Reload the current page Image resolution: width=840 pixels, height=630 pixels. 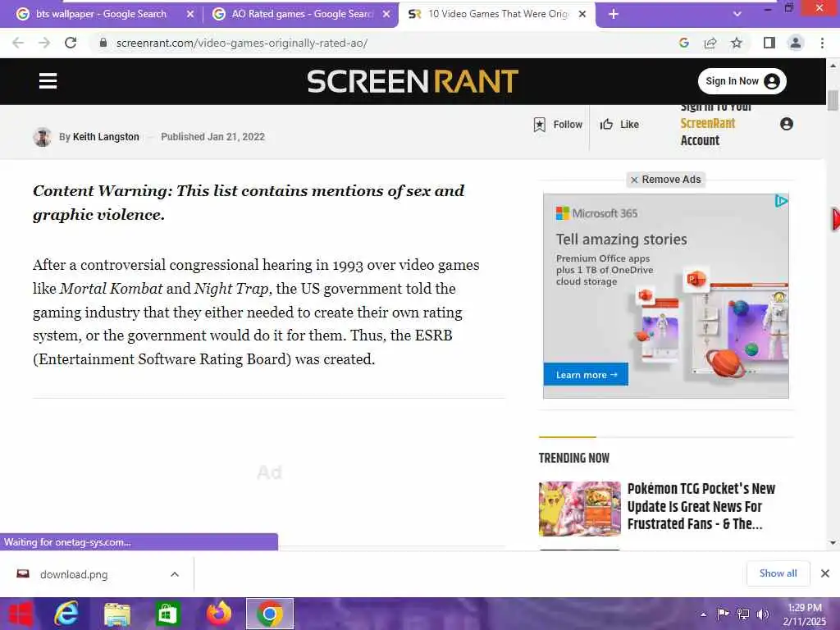(x=71, y=43)
